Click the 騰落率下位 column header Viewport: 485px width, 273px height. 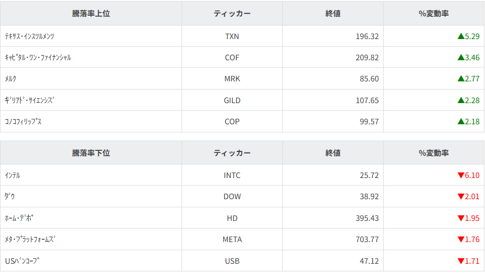[91, 153]
